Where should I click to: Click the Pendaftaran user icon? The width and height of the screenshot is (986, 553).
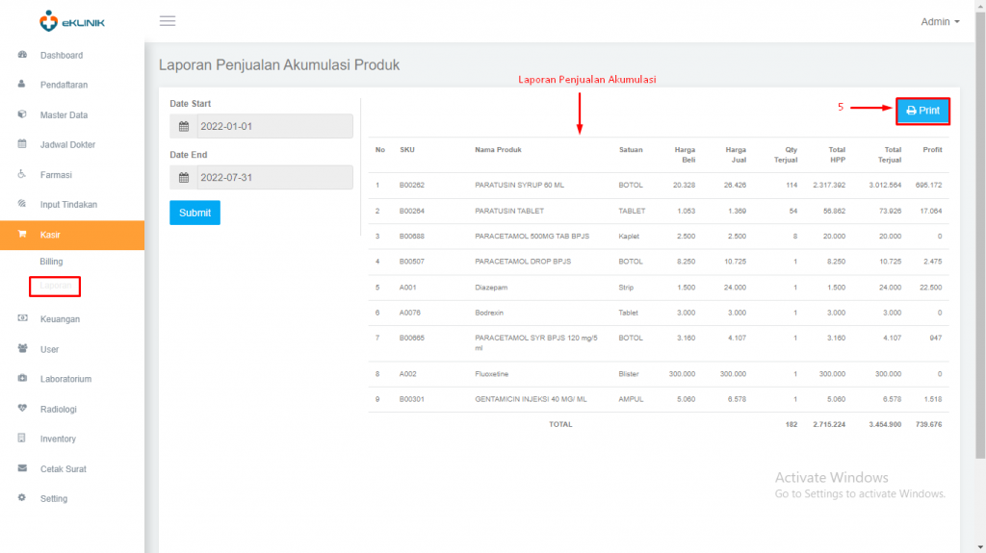click(22, 85)
